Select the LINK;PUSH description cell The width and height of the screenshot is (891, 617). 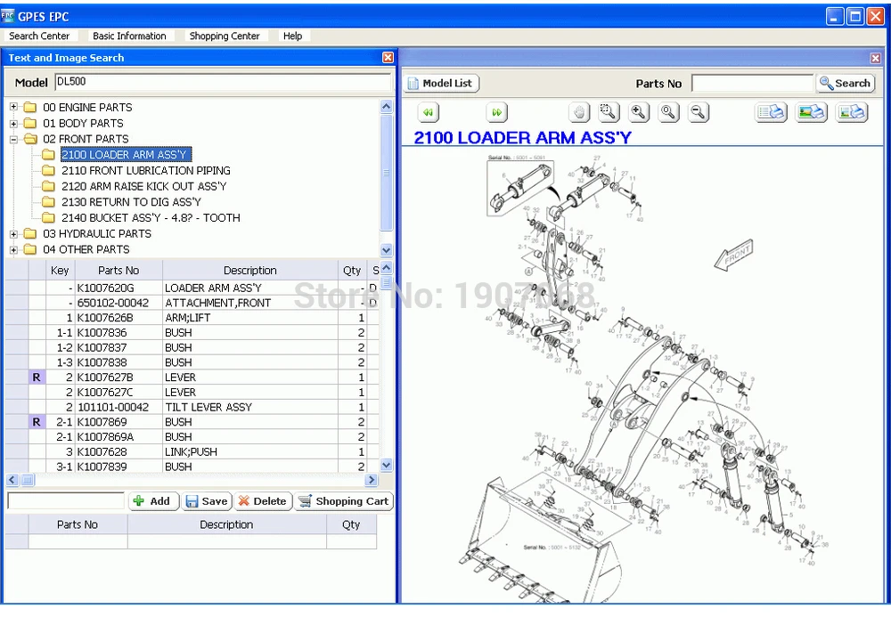click(250, 451)
